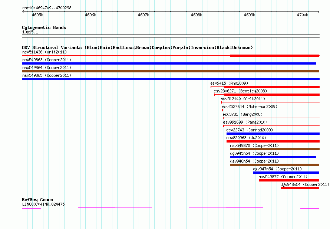Click the 4697k marker on the ruler

[x=143, y=15]
